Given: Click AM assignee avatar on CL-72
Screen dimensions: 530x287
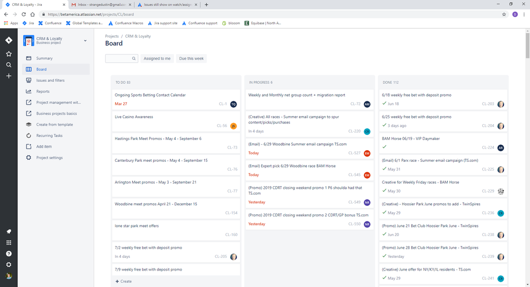Looking at the screenshot, I should point(367,104).
